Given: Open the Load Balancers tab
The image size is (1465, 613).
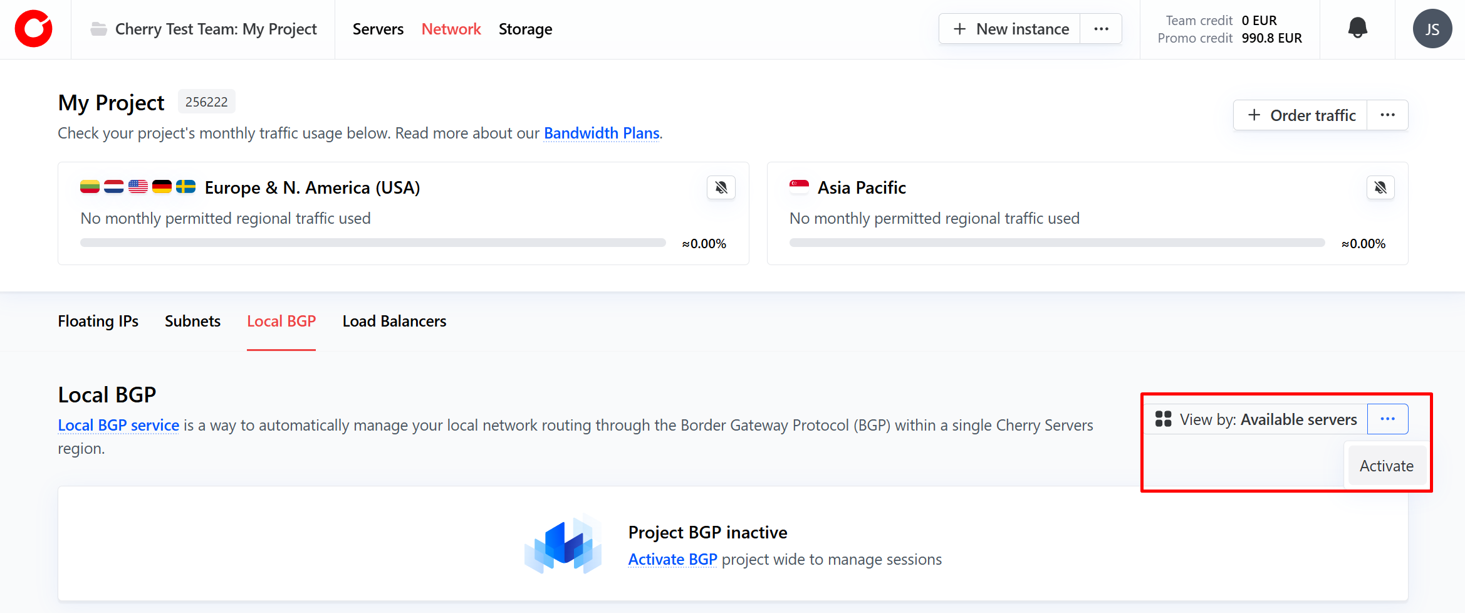Looking at the screenshot, I should (x=394, y=321).
